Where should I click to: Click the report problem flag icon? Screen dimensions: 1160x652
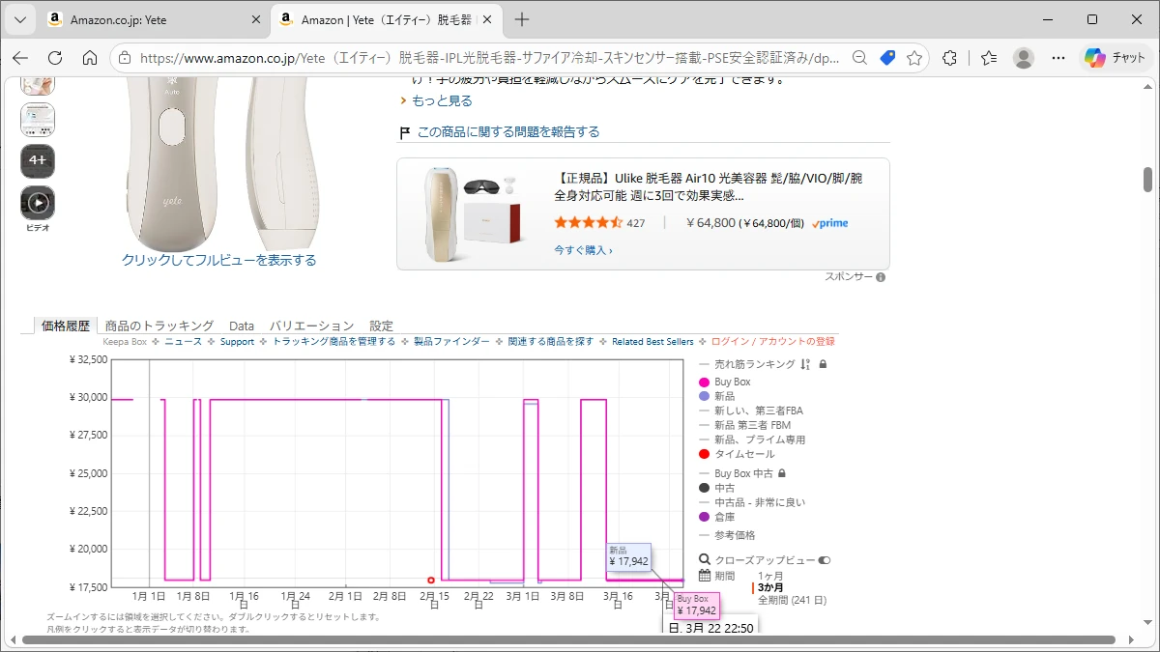pos(405,132)
